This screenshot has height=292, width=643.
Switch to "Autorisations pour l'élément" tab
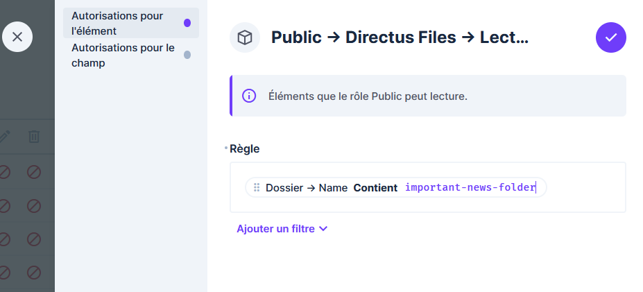[x=118, y=23]
